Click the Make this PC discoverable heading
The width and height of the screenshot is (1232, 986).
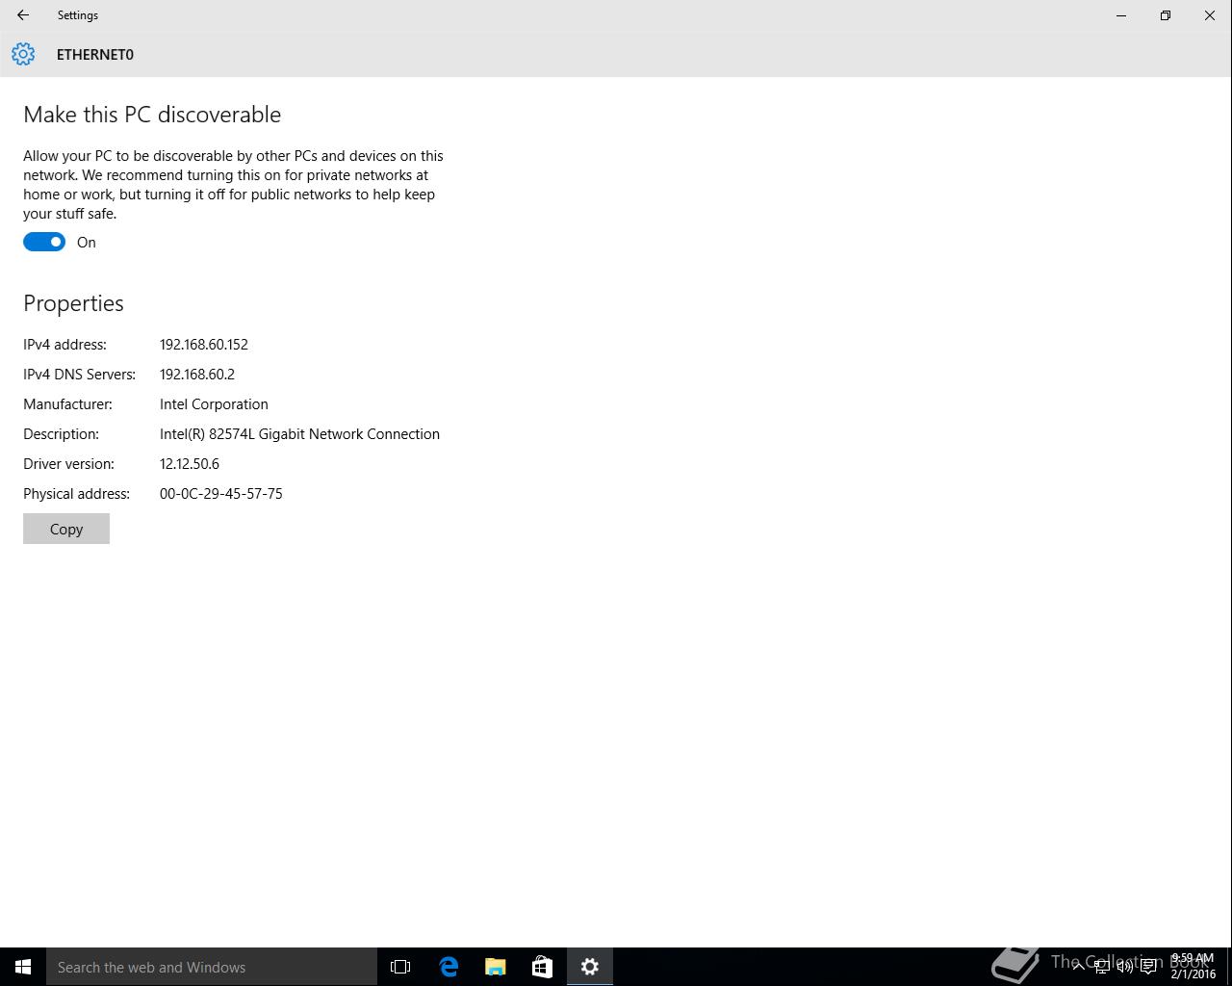tap(152, 115)
